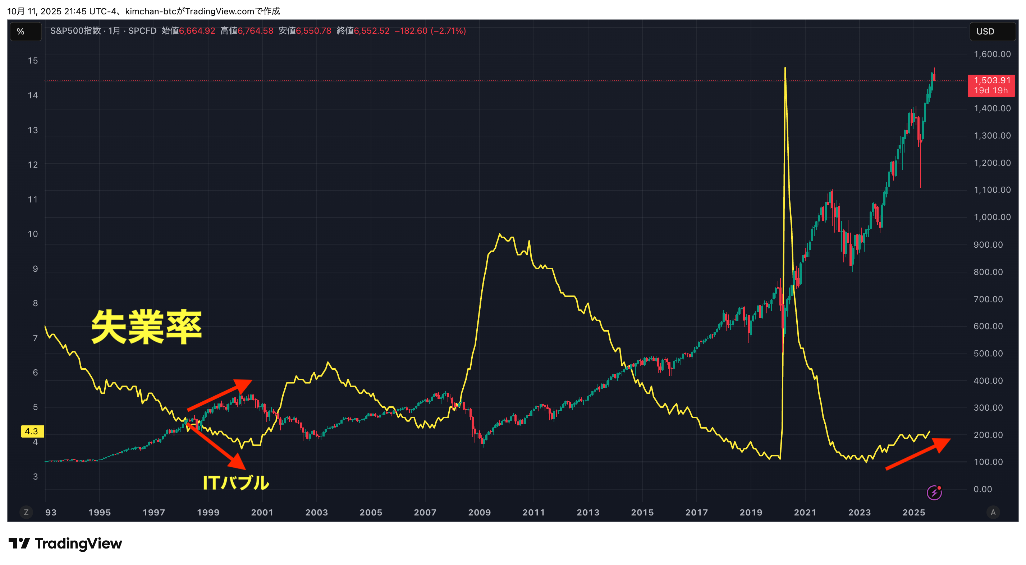1026x565 pixels.
Task: Click the 'A' auto-scale circle icon
Action: (993, 512)
